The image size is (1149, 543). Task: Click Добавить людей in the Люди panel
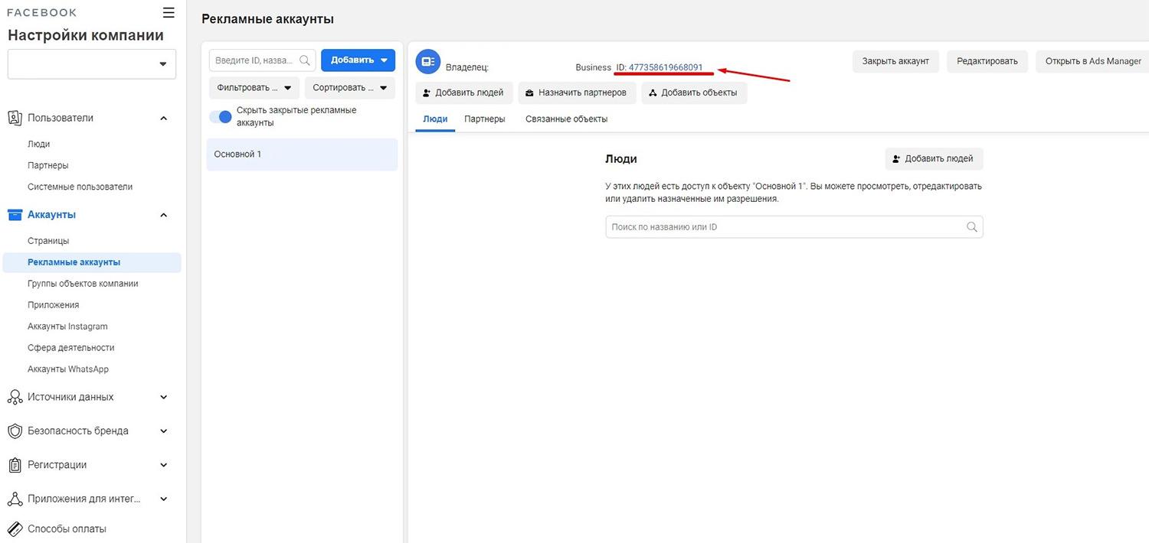click(x=934, y=158)
